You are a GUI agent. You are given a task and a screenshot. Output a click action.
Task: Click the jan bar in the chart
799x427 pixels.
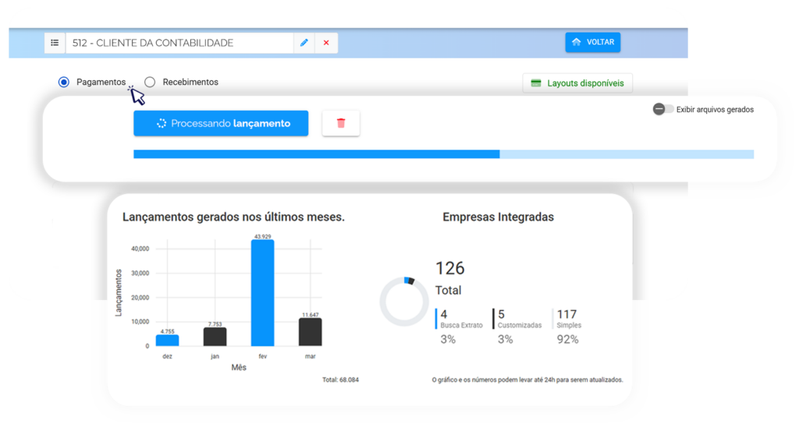(215, 337)
